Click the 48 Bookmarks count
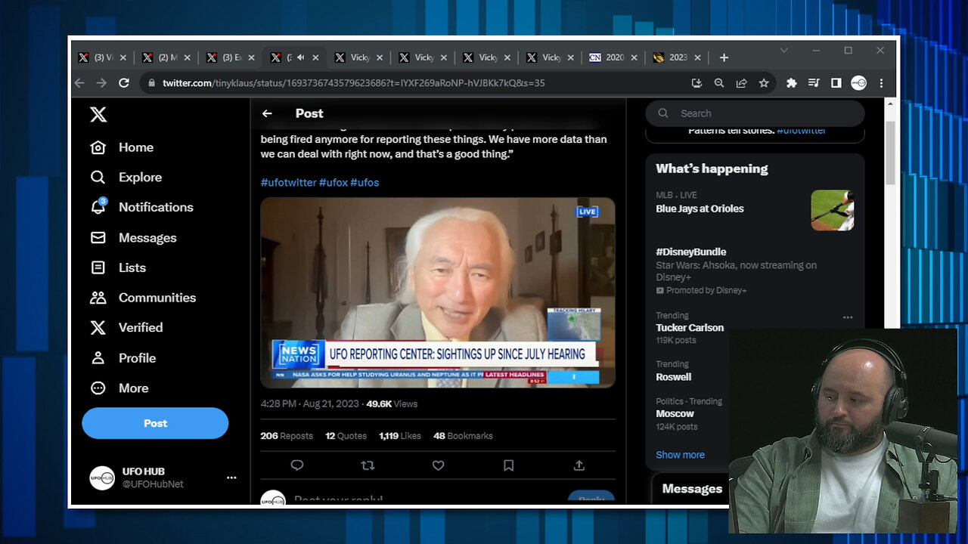 pos(463,436)
